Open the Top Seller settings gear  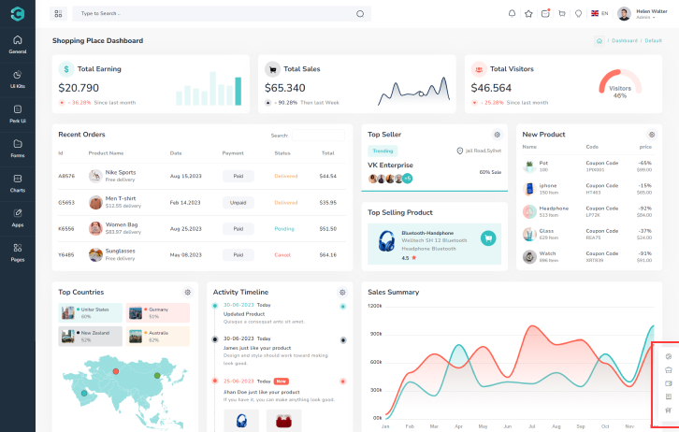[x=497, y=135]
